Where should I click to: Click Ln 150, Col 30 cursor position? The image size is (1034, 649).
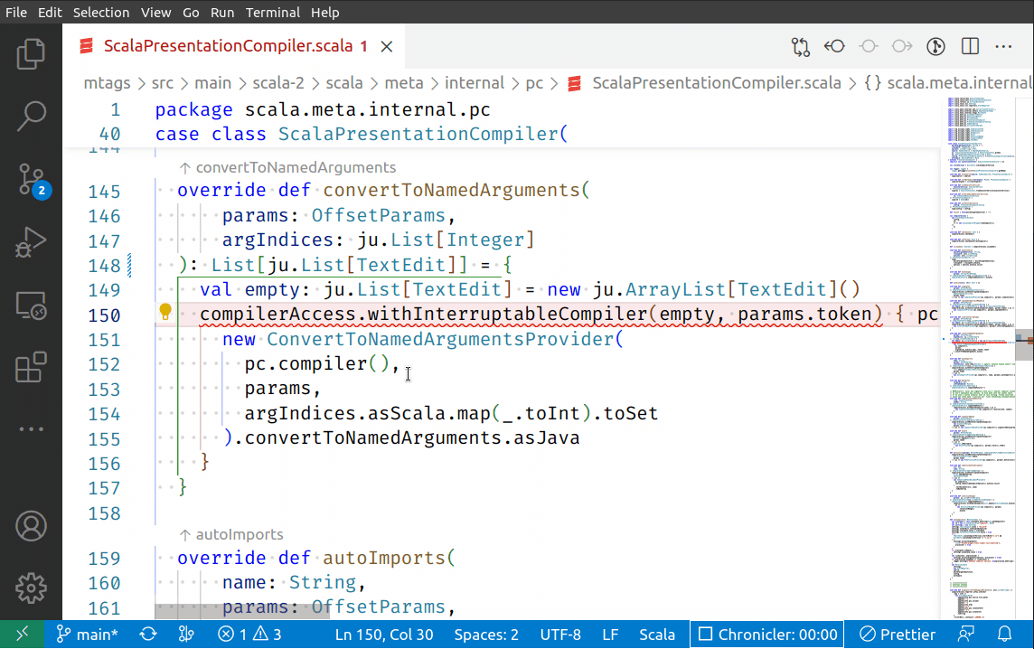[x=384, y=635]
